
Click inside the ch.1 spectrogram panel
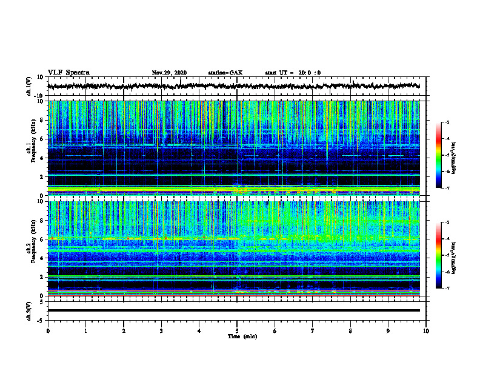click(x=234, y=148)
